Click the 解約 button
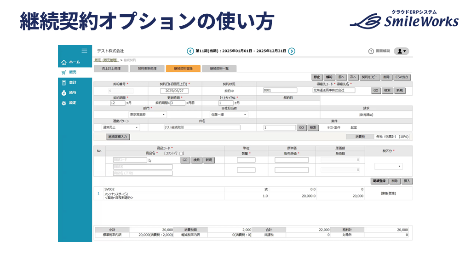Image resolution: width=471 pixels, height=265 pixels. pos(329,77)
